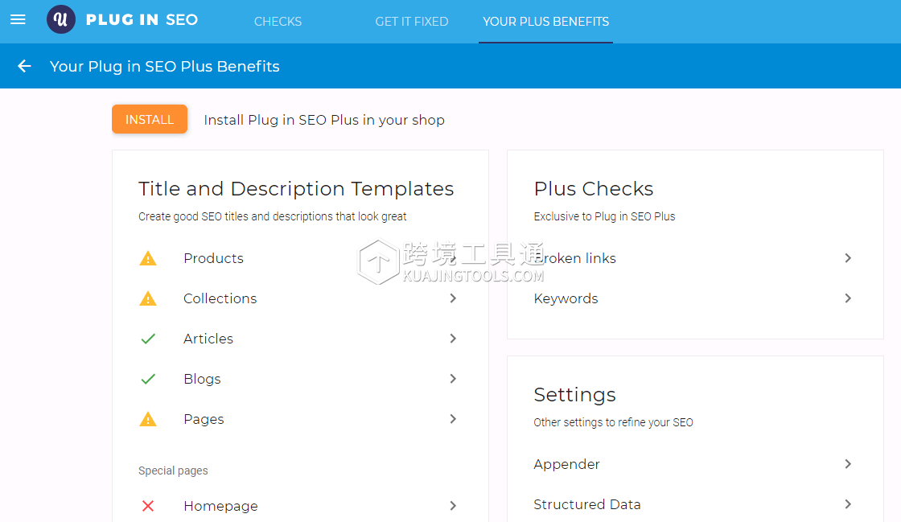Screen dimensions: 901x522
Task: Open Broken links via its chevron
Action: click(x=848, y=258)
